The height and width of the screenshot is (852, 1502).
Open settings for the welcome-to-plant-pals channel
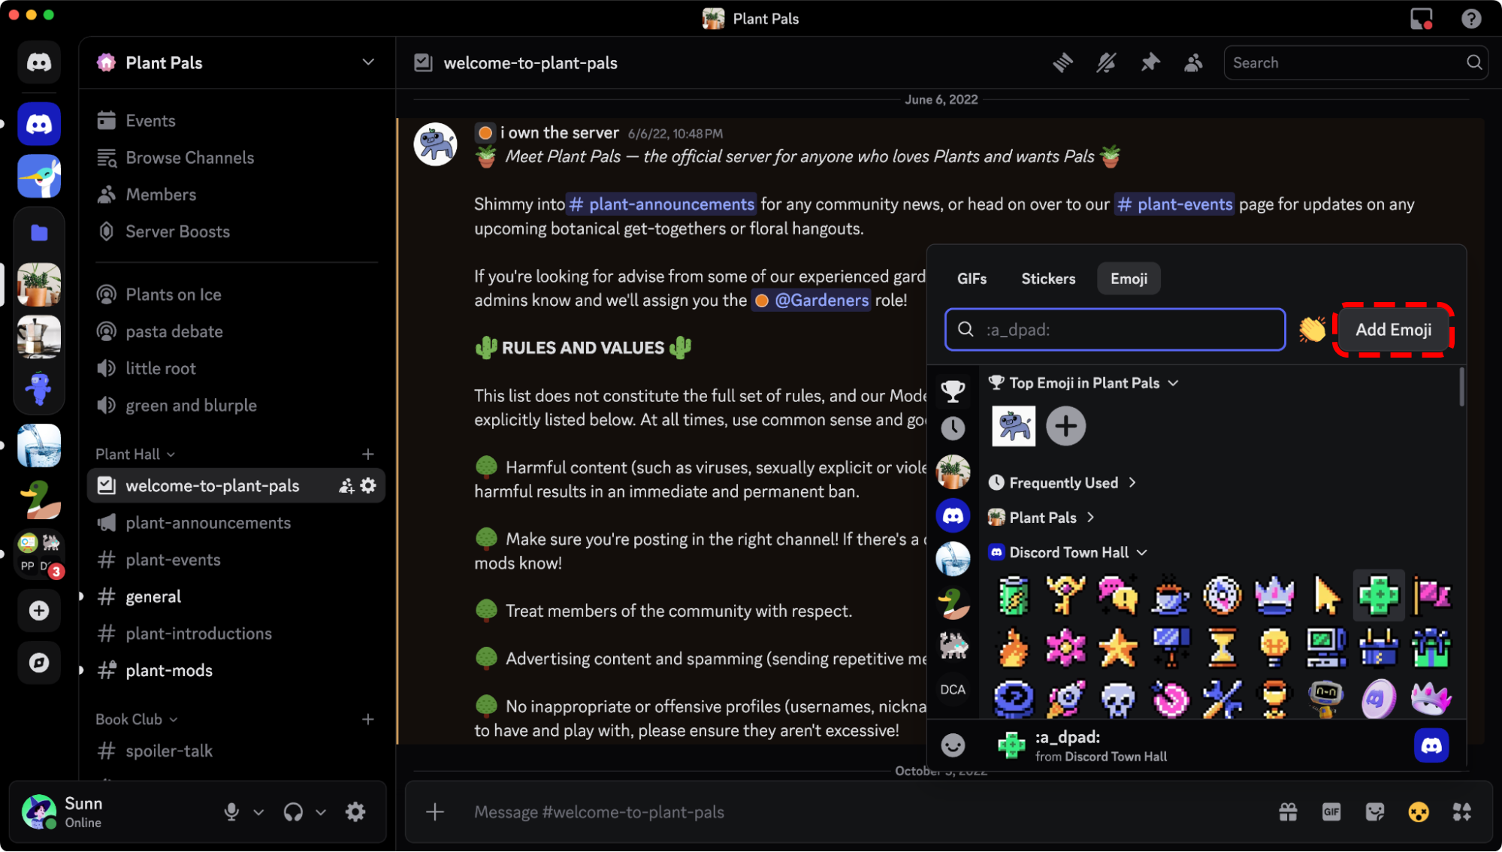(x=367, y=485)
